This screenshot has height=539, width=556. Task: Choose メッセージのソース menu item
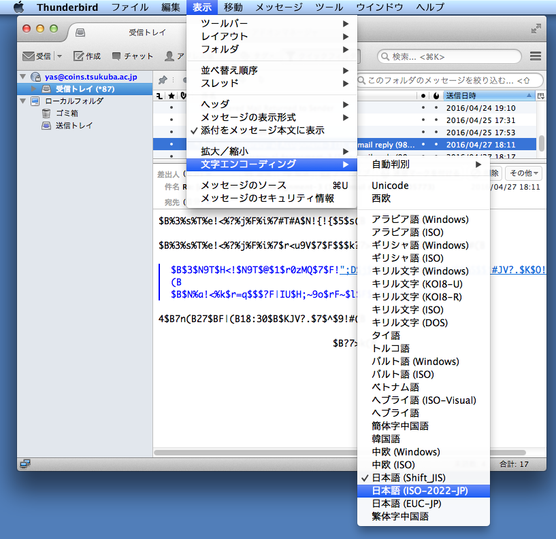point(272,186)
